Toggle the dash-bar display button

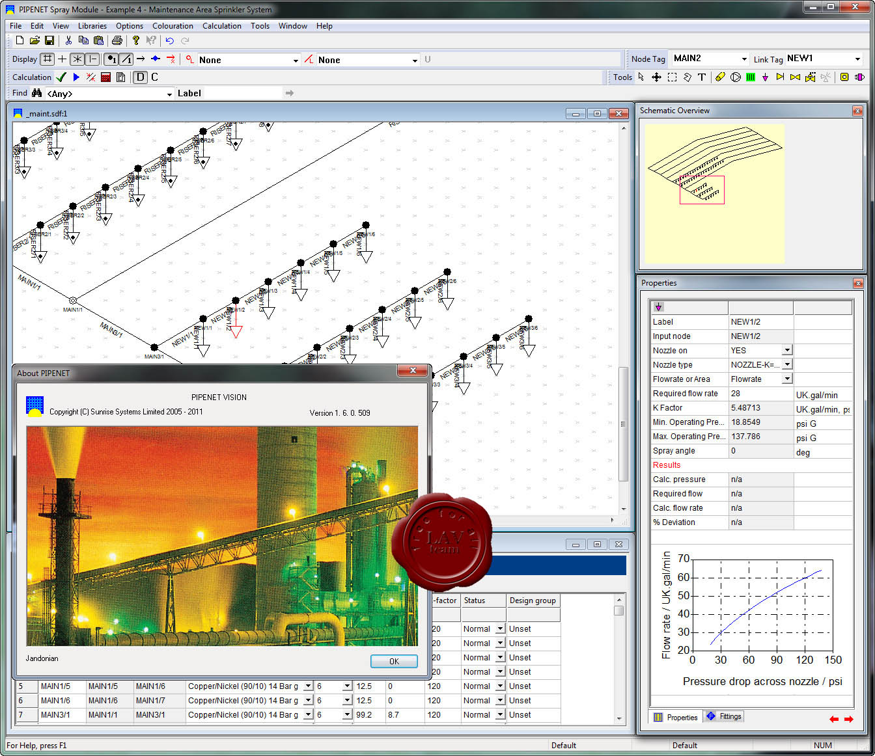pyautogui.click(x=92, y=59)
